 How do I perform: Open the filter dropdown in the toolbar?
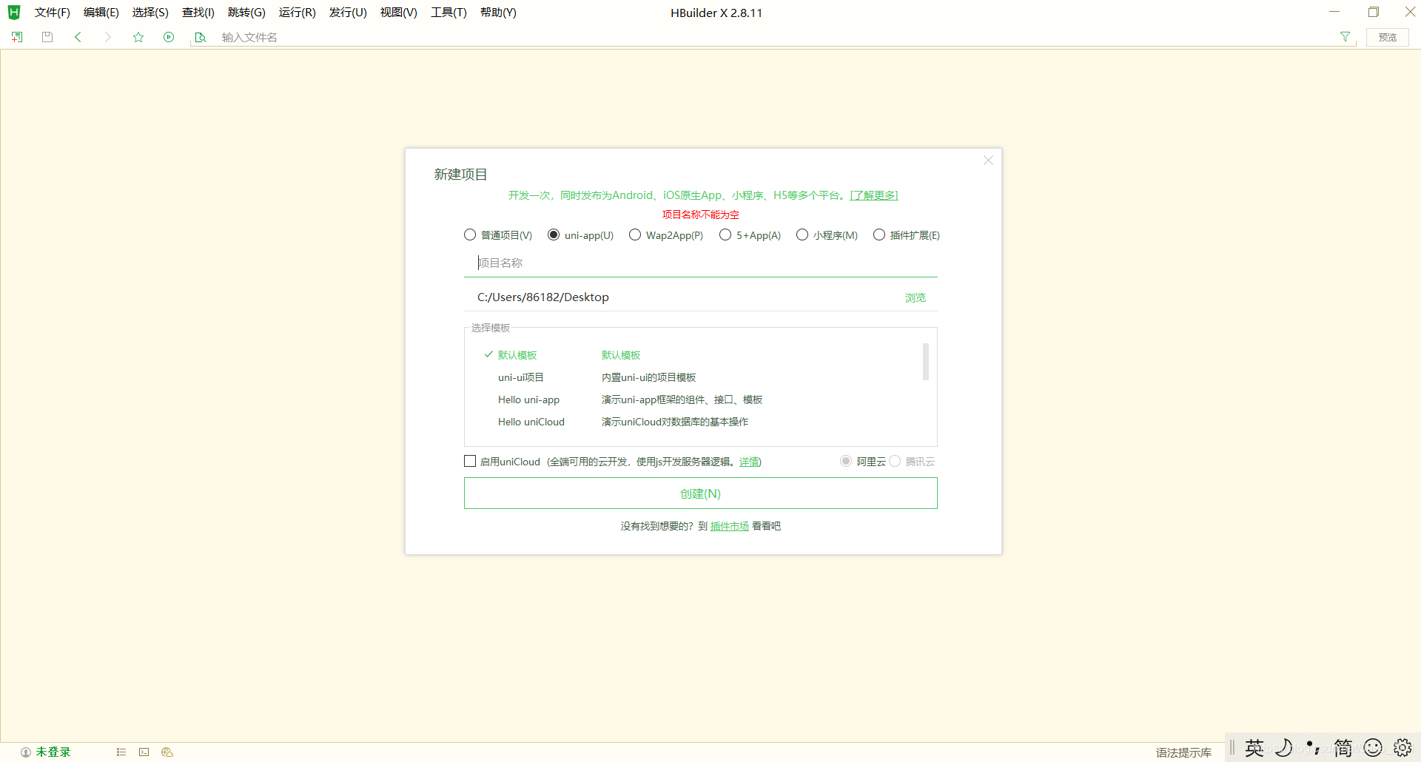tap(1345, 36)
